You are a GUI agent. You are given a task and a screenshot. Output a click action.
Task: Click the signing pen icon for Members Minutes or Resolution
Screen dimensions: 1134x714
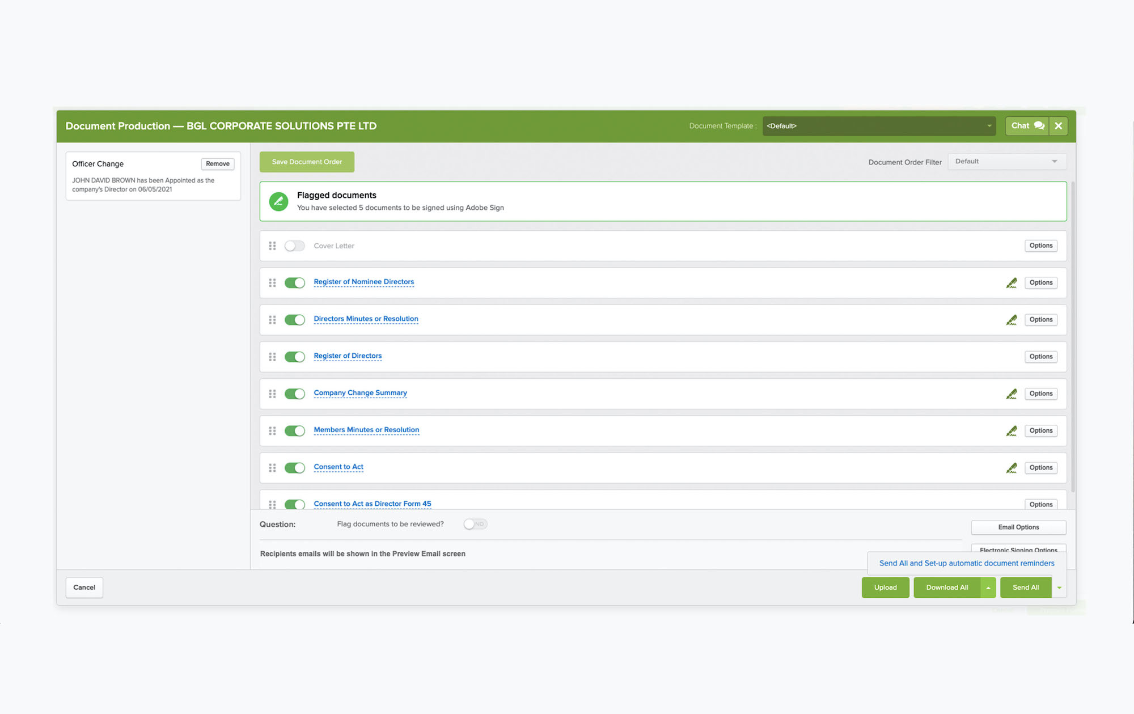(1012, 431)
